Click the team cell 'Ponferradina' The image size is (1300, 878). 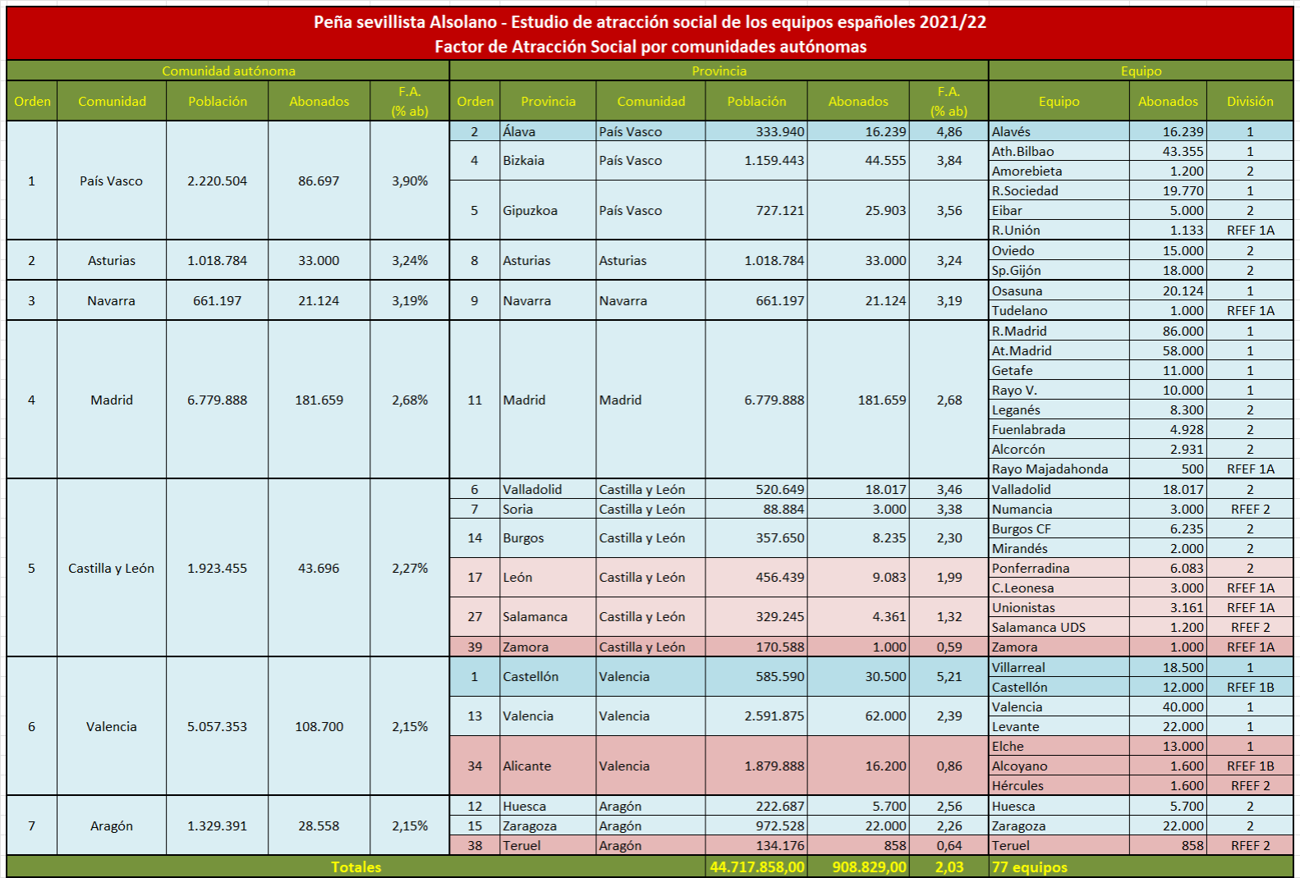pyautogui.click(x=1059, y=568)
